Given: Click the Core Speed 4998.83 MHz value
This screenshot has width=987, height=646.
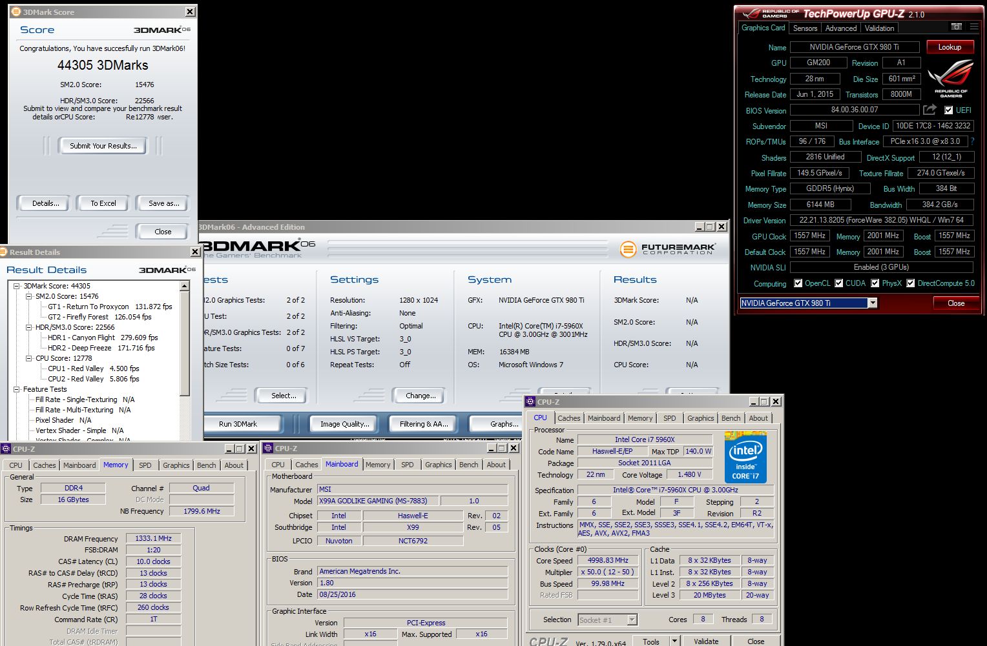Looking at the screenshot, I should [608, 560].
